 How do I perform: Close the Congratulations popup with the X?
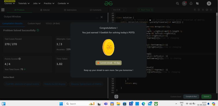[x=150, y=20]
